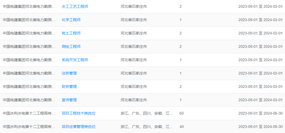Viewport: 285px width, 133px height.
Task: Click date range in 测绘工程师 row
Action: tap(260, 46)
